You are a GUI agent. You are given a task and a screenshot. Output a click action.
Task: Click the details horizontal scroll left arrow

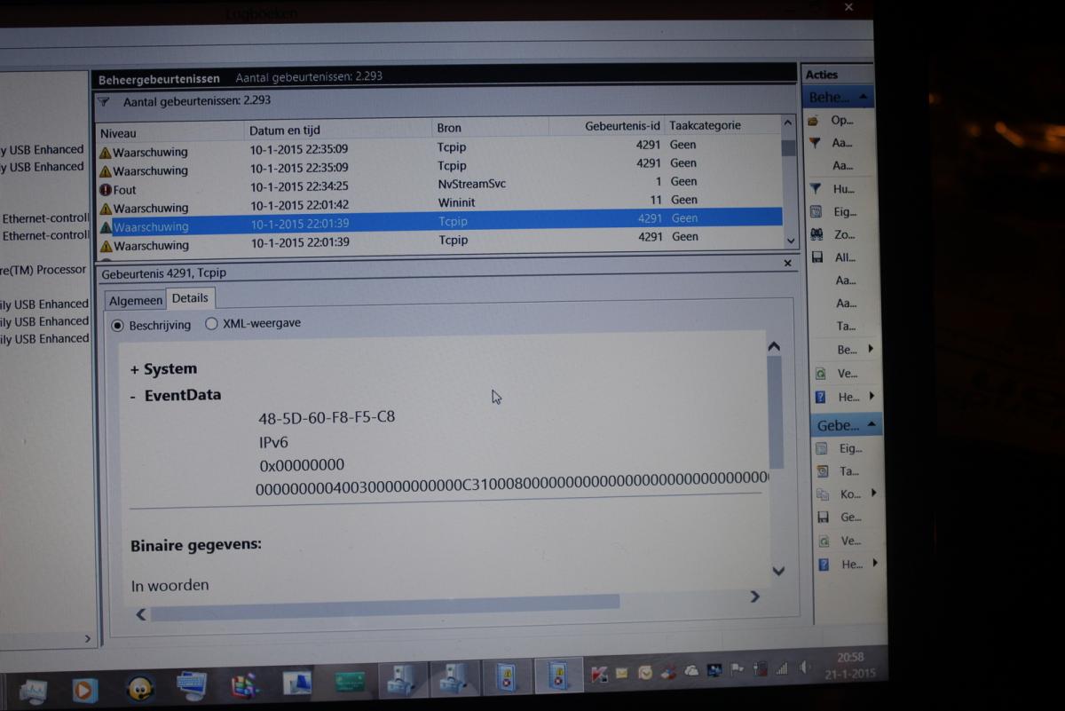tap(140, 613)
